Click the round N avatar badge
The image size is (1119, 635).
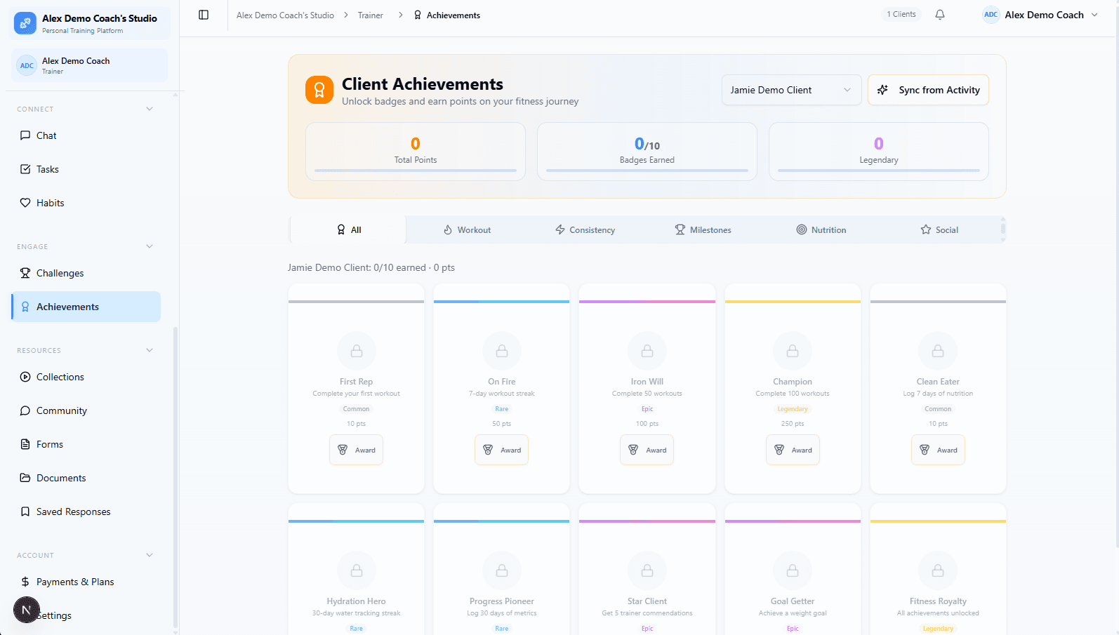tap(27, 610)
